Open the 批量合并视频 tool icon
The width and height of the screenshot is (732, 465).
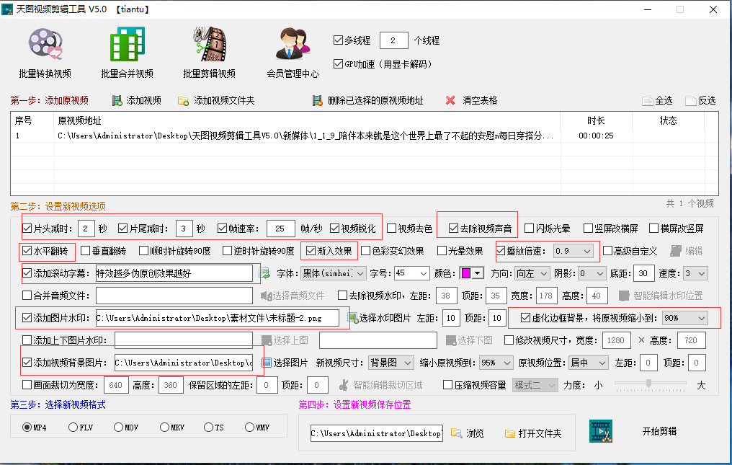(x=127, y=46)
